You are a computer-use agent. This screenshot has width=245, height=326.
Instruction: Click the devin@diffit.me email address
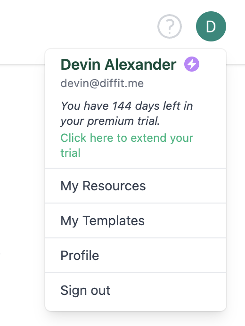pos(102,83)
